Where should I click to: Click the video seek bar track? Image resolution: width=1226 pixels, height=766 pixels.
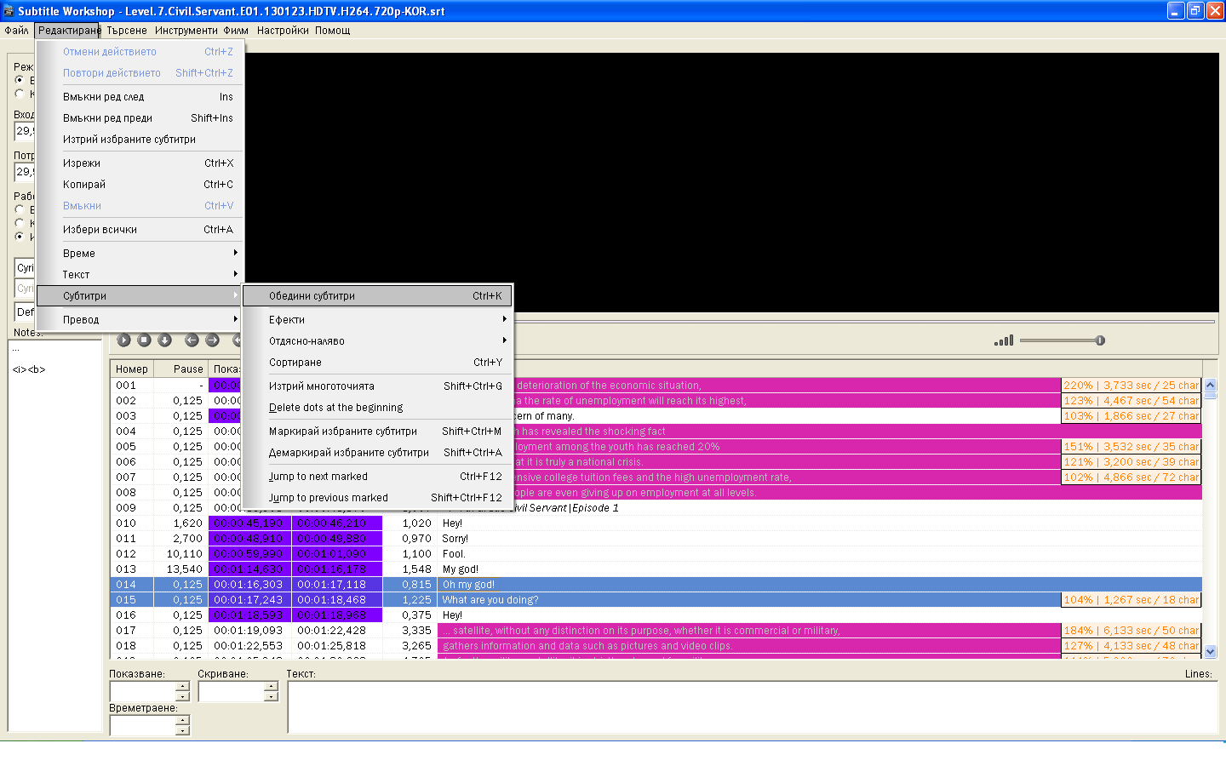click(x=863, y=322)
